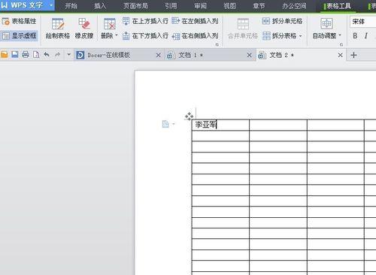Click the 删除 delete table icon
The width and height of the screenshot is (376, 275).
pyautogui.click(x=110, y=24)
